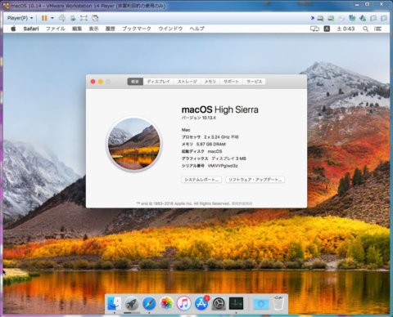Open the 履歴 menu

point(111,29)
